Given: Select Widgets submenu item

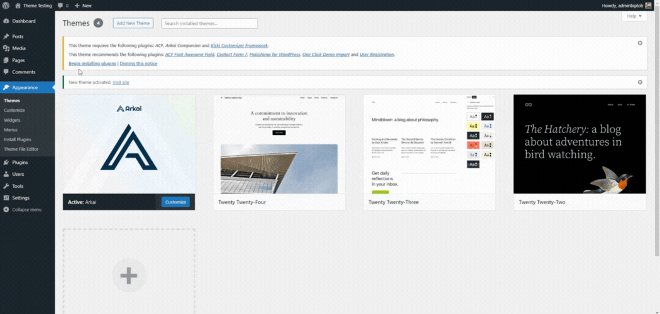Looking at the screenshot, I should click(x=12, y=120).
